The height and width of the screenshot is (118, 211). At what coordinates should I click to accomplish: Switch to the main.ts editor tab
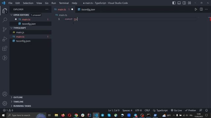pyautogui.click(x=63, y=10)
